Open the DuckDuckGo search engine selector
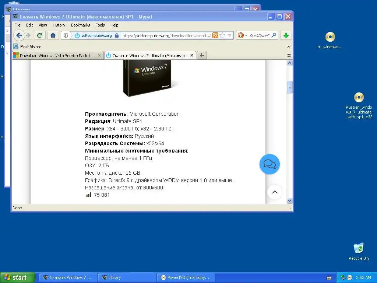Image resolution: width=377 pixels, height=283 pixels. pos(242,36)
